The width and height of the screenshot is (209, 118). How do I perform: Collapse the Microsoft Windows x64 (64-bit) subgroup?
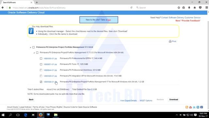[34, 53]
